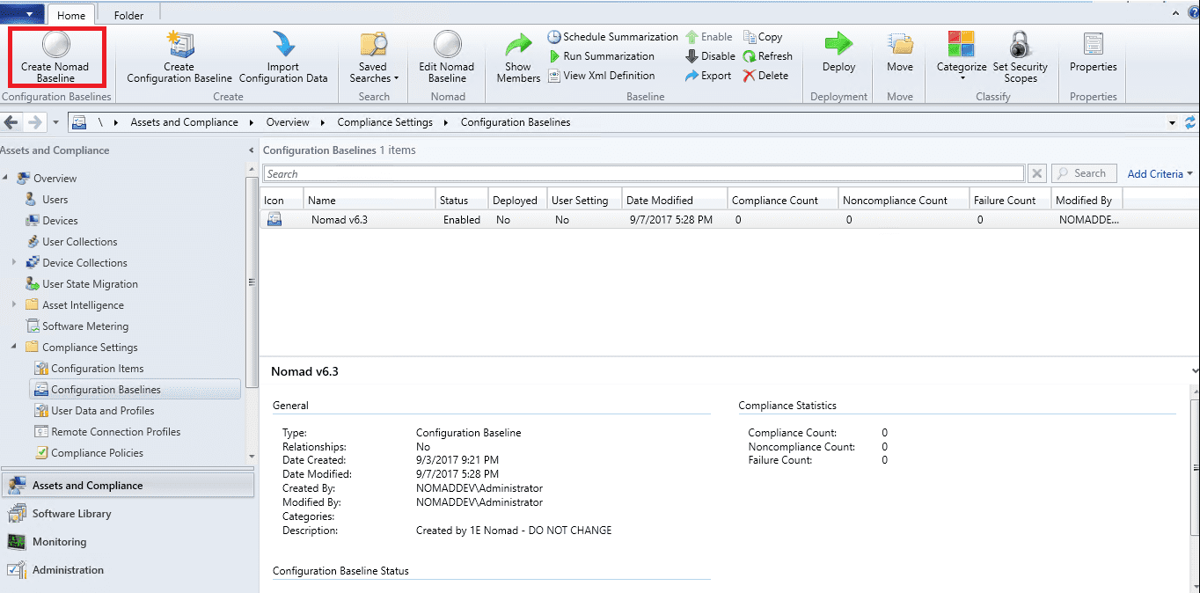Open Saved Searches dropdown

point(374,58)
